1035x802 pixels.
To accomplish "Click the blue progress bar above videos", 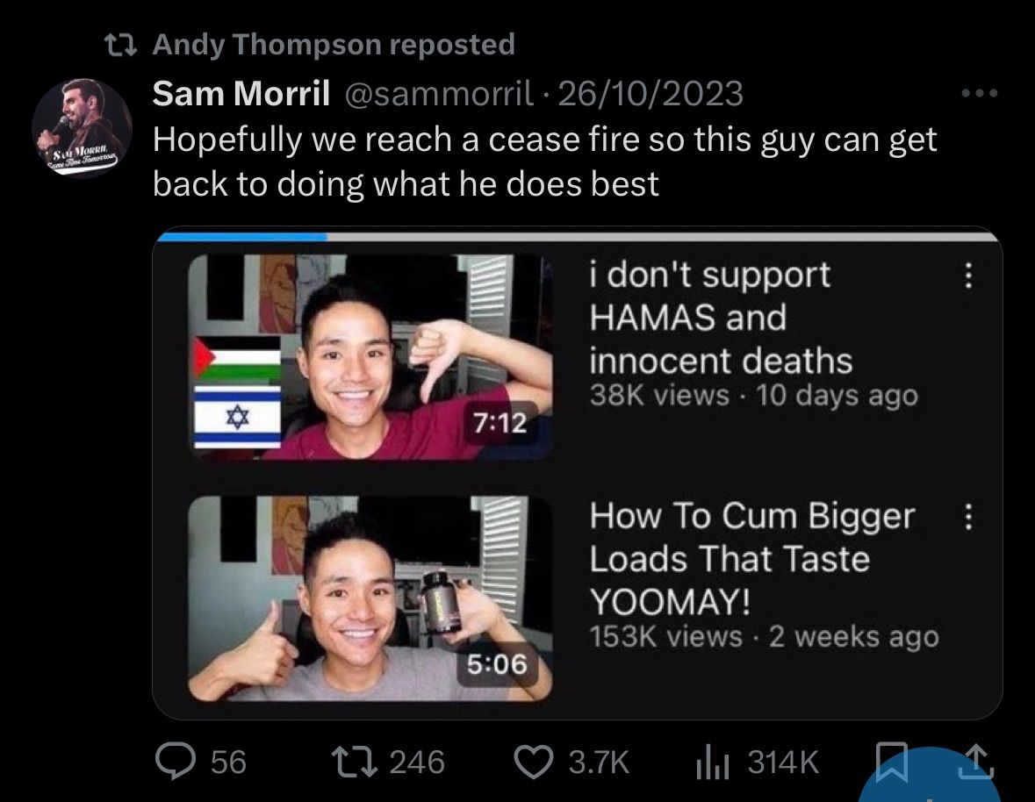I will (241, 235).
